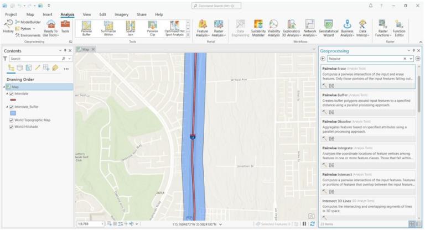Viewport: 425px width, 230px height.
Task: List by Labeling in Contents pane
Action: [x=55, y=67]
